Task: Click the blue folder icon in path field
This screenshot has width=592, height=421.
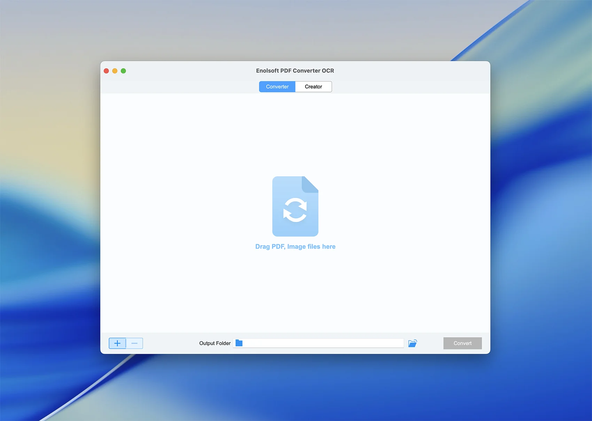Action: 239,343
